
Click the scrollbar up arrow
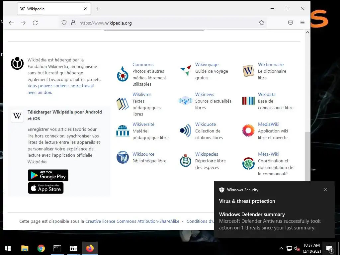coord(307,32)
